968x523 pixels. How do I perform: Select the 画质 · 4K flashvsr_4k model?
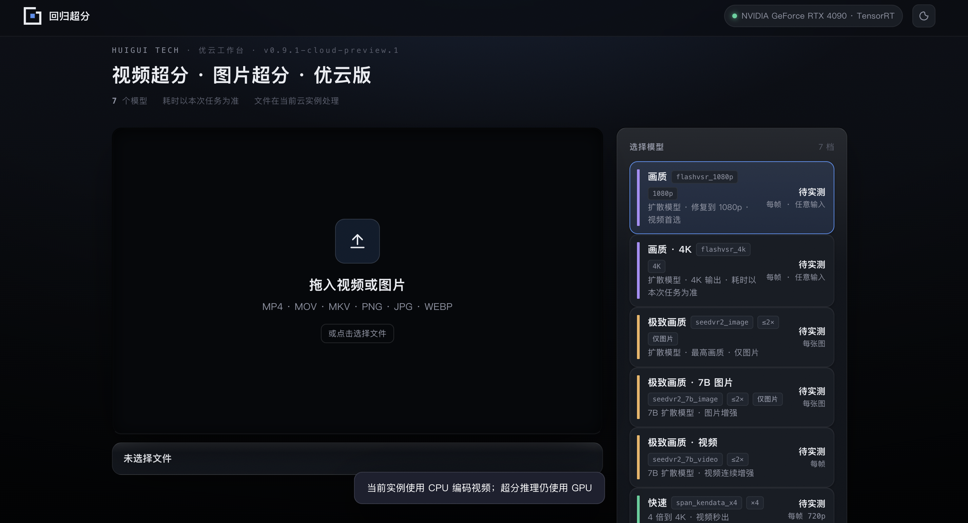(x=732, y=271)
